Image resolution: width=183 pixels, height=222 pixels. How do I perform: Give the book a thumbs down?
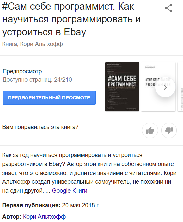coord(169,130)
